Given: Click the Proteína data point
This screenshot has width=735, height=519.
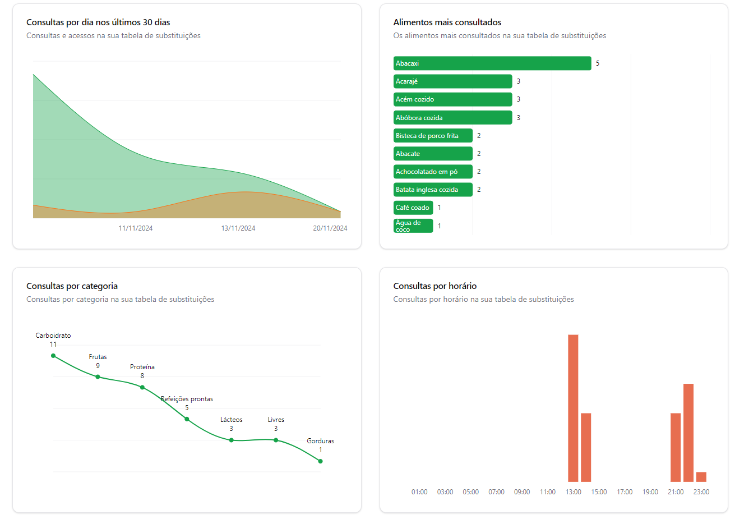Looking at the screenshot, I should (142, 387).
